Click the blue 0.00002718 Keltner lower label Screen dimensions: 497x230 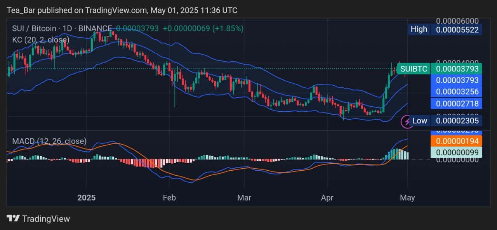coord(457,103)
